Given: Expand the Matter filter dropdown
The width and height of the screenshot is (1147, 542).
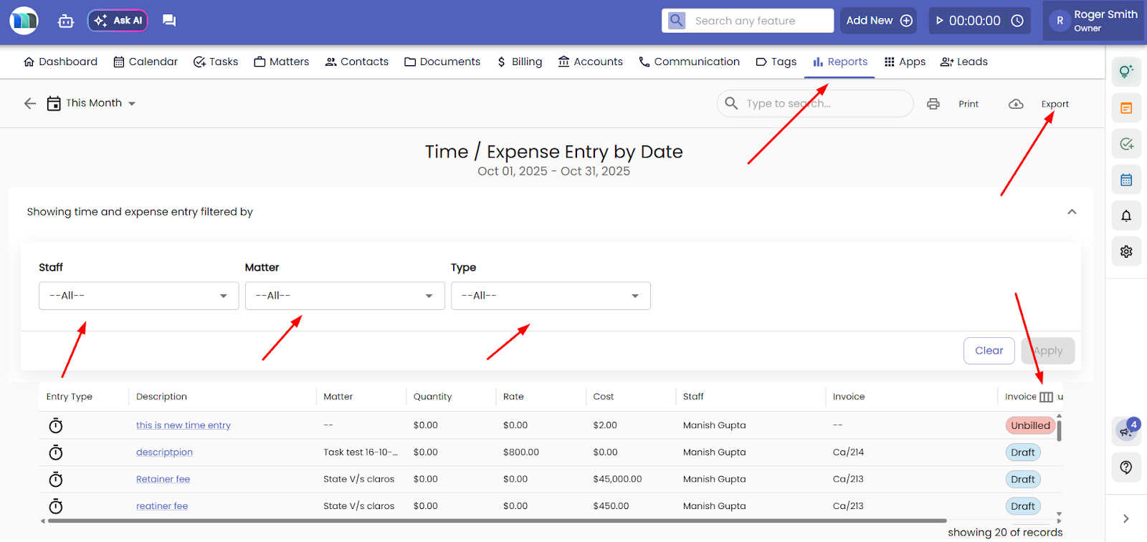Looking at the screenshot, I should pos(344,296).
